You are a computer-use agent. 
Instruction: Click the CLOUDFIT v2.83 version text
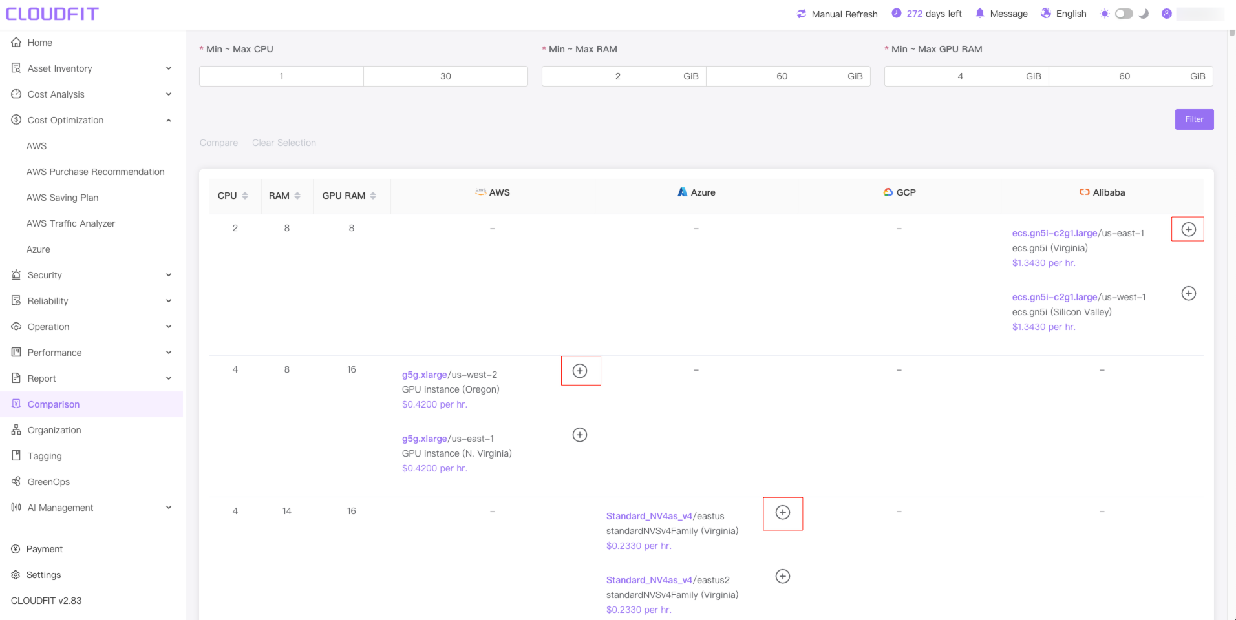click(47, 601)
